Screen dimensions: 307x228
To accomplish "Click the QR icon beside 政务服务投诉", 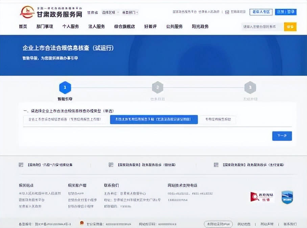I will [x=111, y=165].
